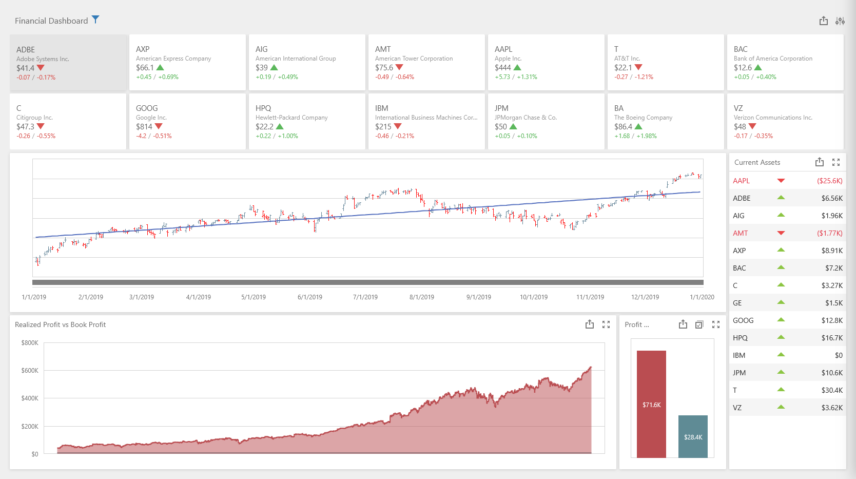Toggle multi-select mode in the Profit panel
Image resolution: width=856 pixels, height=479 pixels.
pyautogui.click(x=699, y=324)
